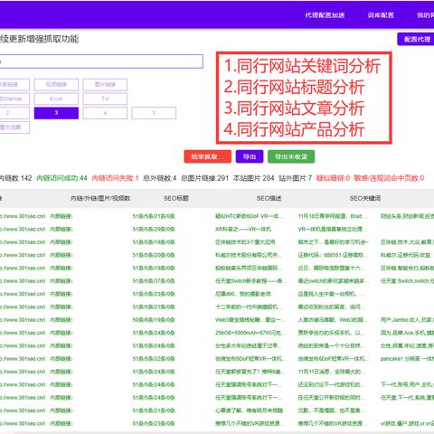Select the 图片链接 option

[x=105, y=84]
